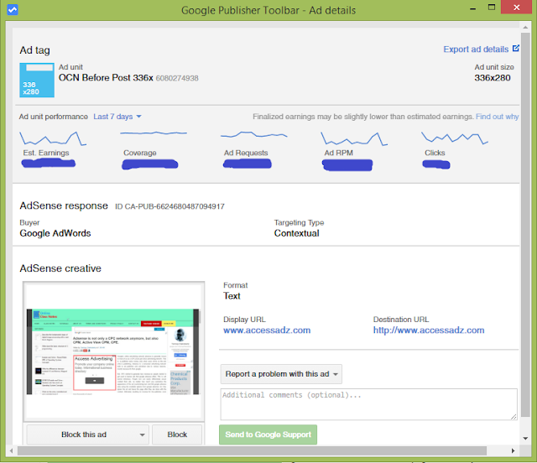Expand the Block this ad dropdown
The height and width of the screenshot is (463, 537).
(87, 434)
